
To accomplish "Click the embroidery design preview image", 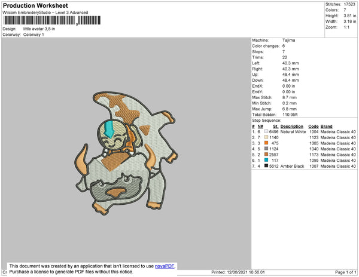I will pyautogui.click(x=126, y=153).
